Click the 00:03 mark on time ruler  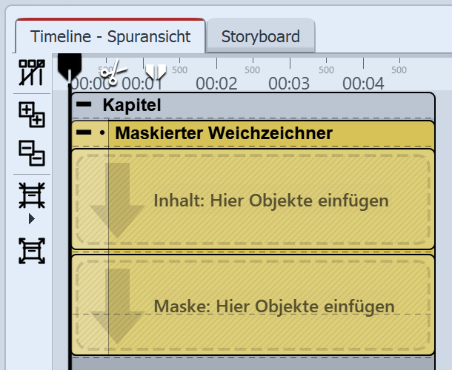[x=289, y=81]
